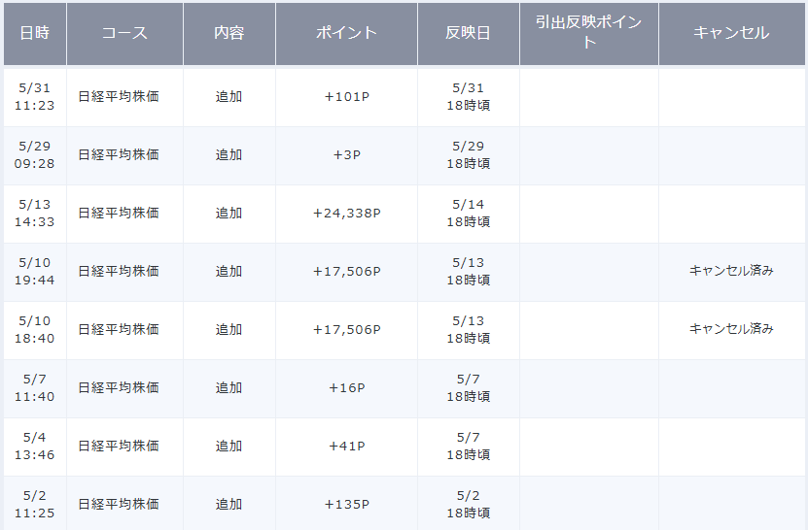Click the ポイント column header

346,33
